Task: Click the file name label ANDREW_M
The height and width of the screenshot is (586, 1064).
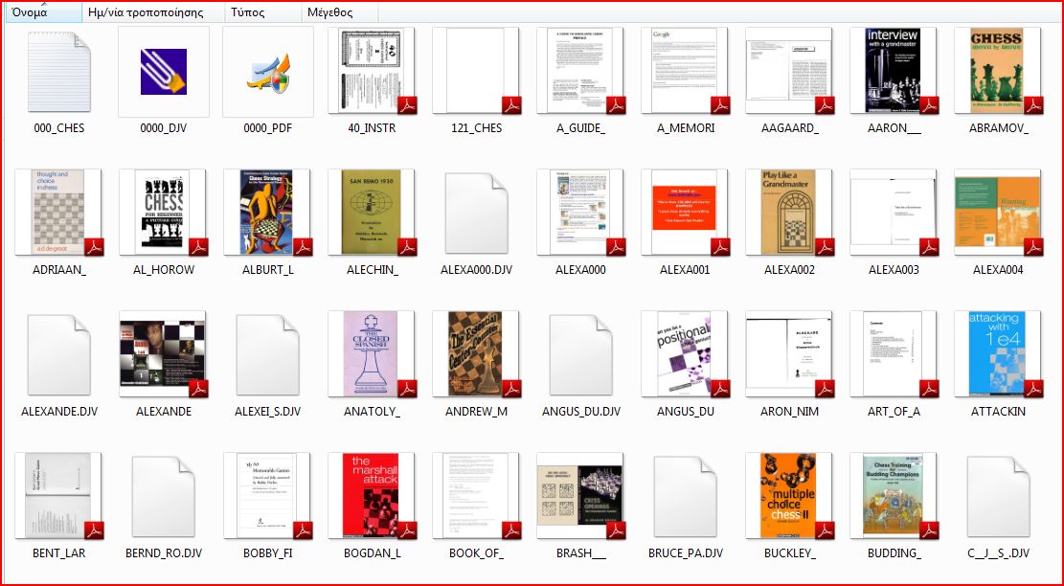Action: tap(477, 411)
